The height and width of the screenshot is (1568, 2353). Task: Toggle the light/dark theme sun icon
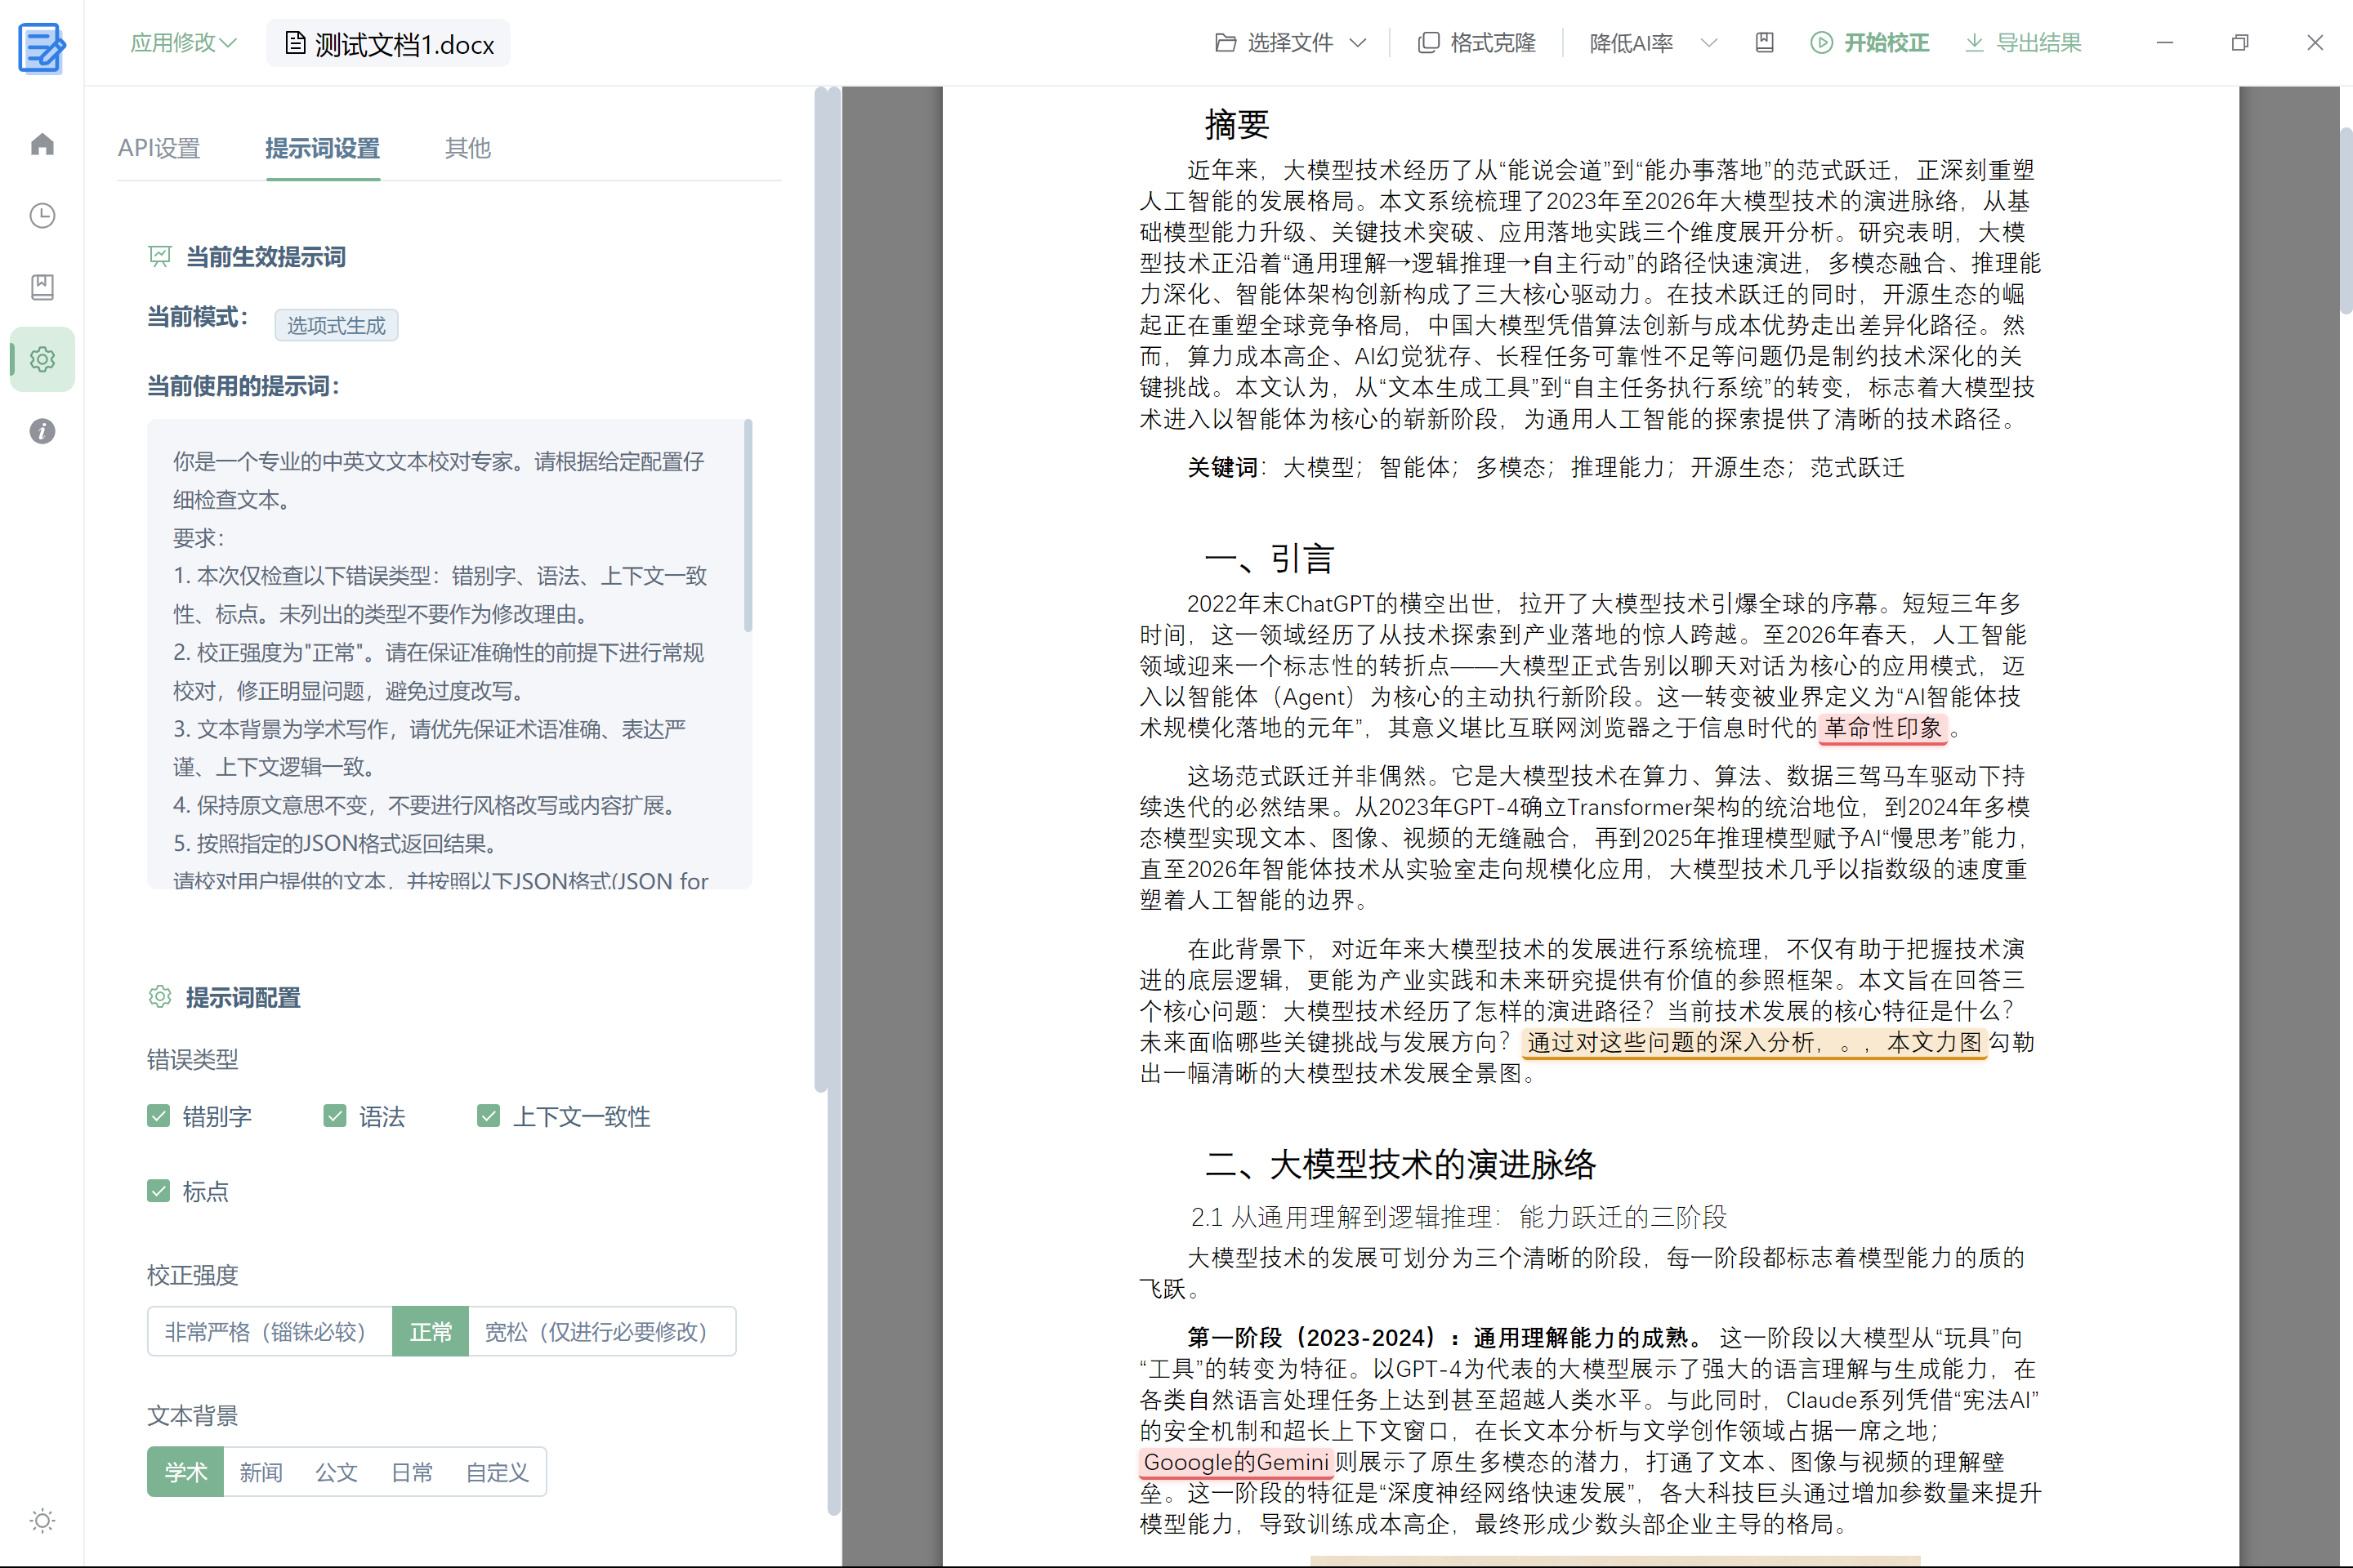coord(42,1520)
